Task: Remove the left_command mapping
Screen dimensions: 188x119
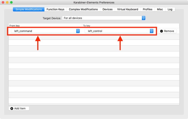Action: 167,31
